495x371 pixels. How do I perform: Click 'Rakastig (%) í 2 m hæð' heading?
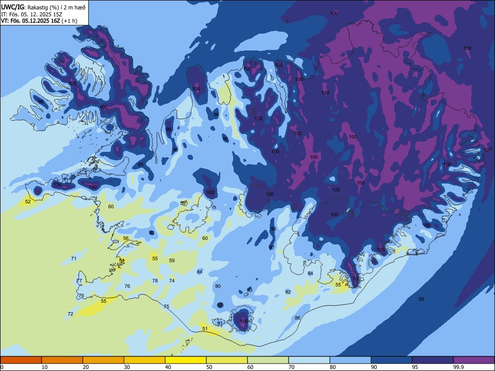[x=56, y=7]
